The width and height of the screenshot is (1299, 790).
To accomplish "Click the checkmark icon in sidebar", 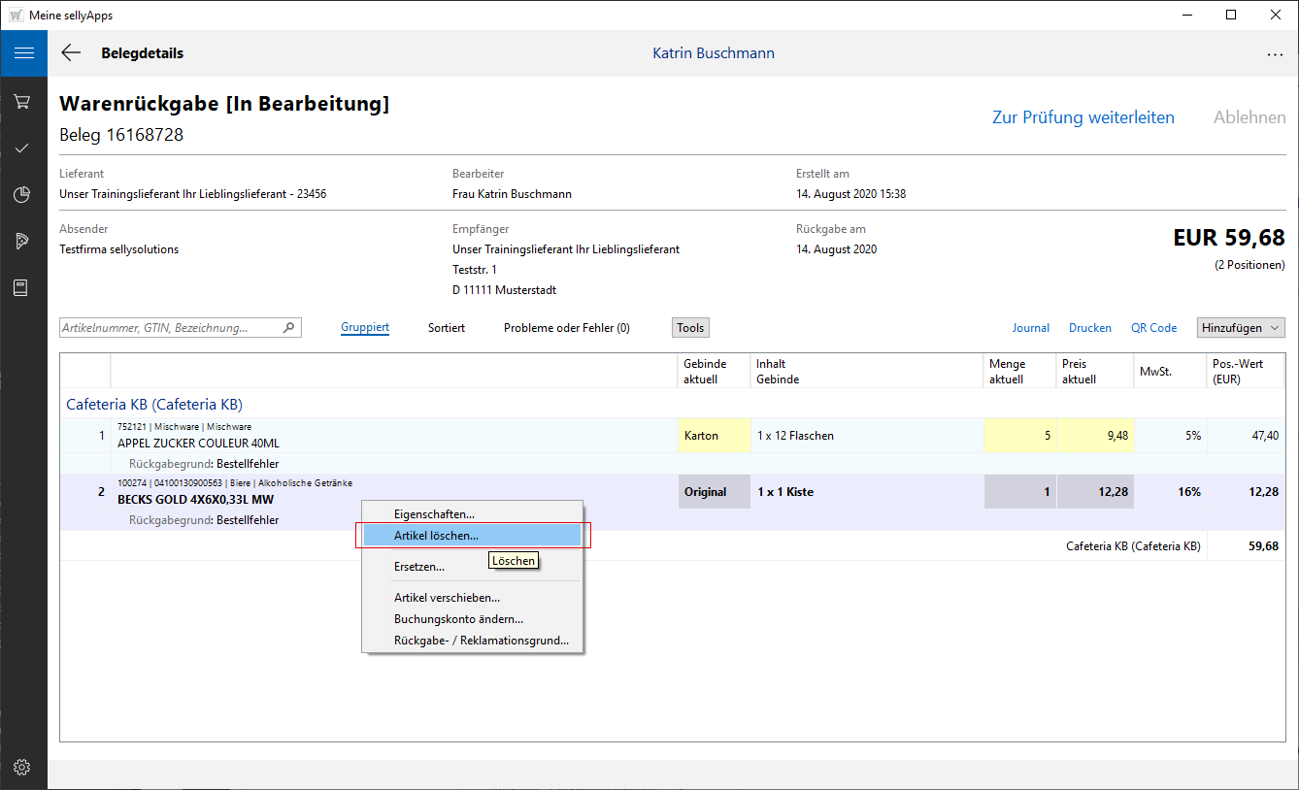I will [x=22, y=148].
